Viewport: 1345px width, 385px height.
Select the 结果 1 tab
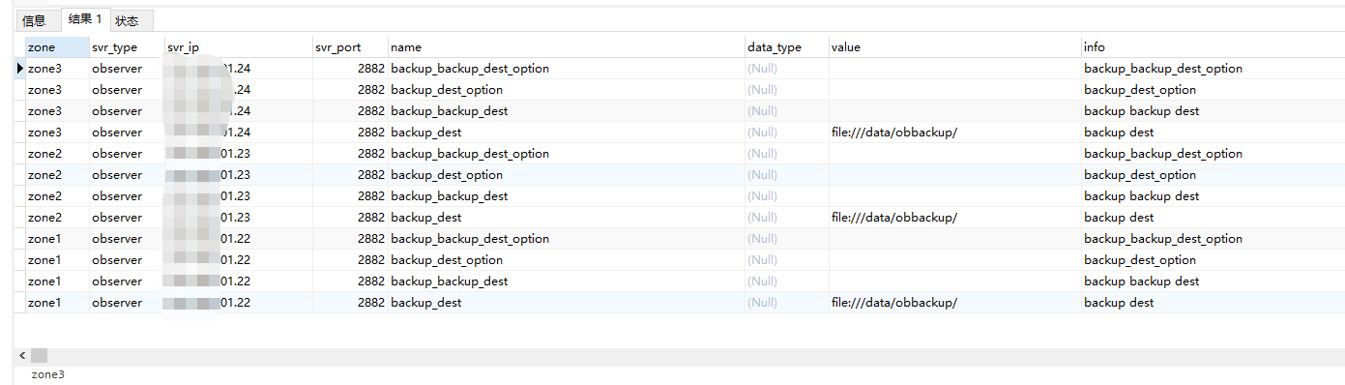pos(85,18)
